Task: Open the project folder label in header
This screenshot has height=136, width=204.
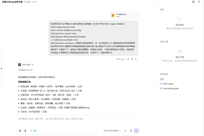Action: (x=27, y=2)
